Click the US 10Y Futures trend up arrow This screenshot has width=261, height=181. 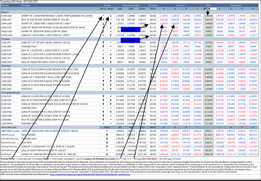pyautogui.click(x=107, y=138)
